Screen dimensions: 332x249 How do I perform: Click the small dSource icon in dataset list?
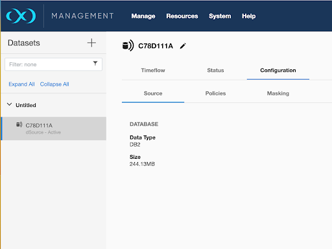click(x=19, y=124)
